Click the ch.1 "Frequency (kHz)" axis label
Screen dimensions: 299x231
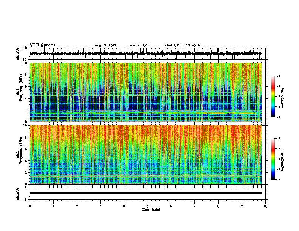(x=20, y=88)
